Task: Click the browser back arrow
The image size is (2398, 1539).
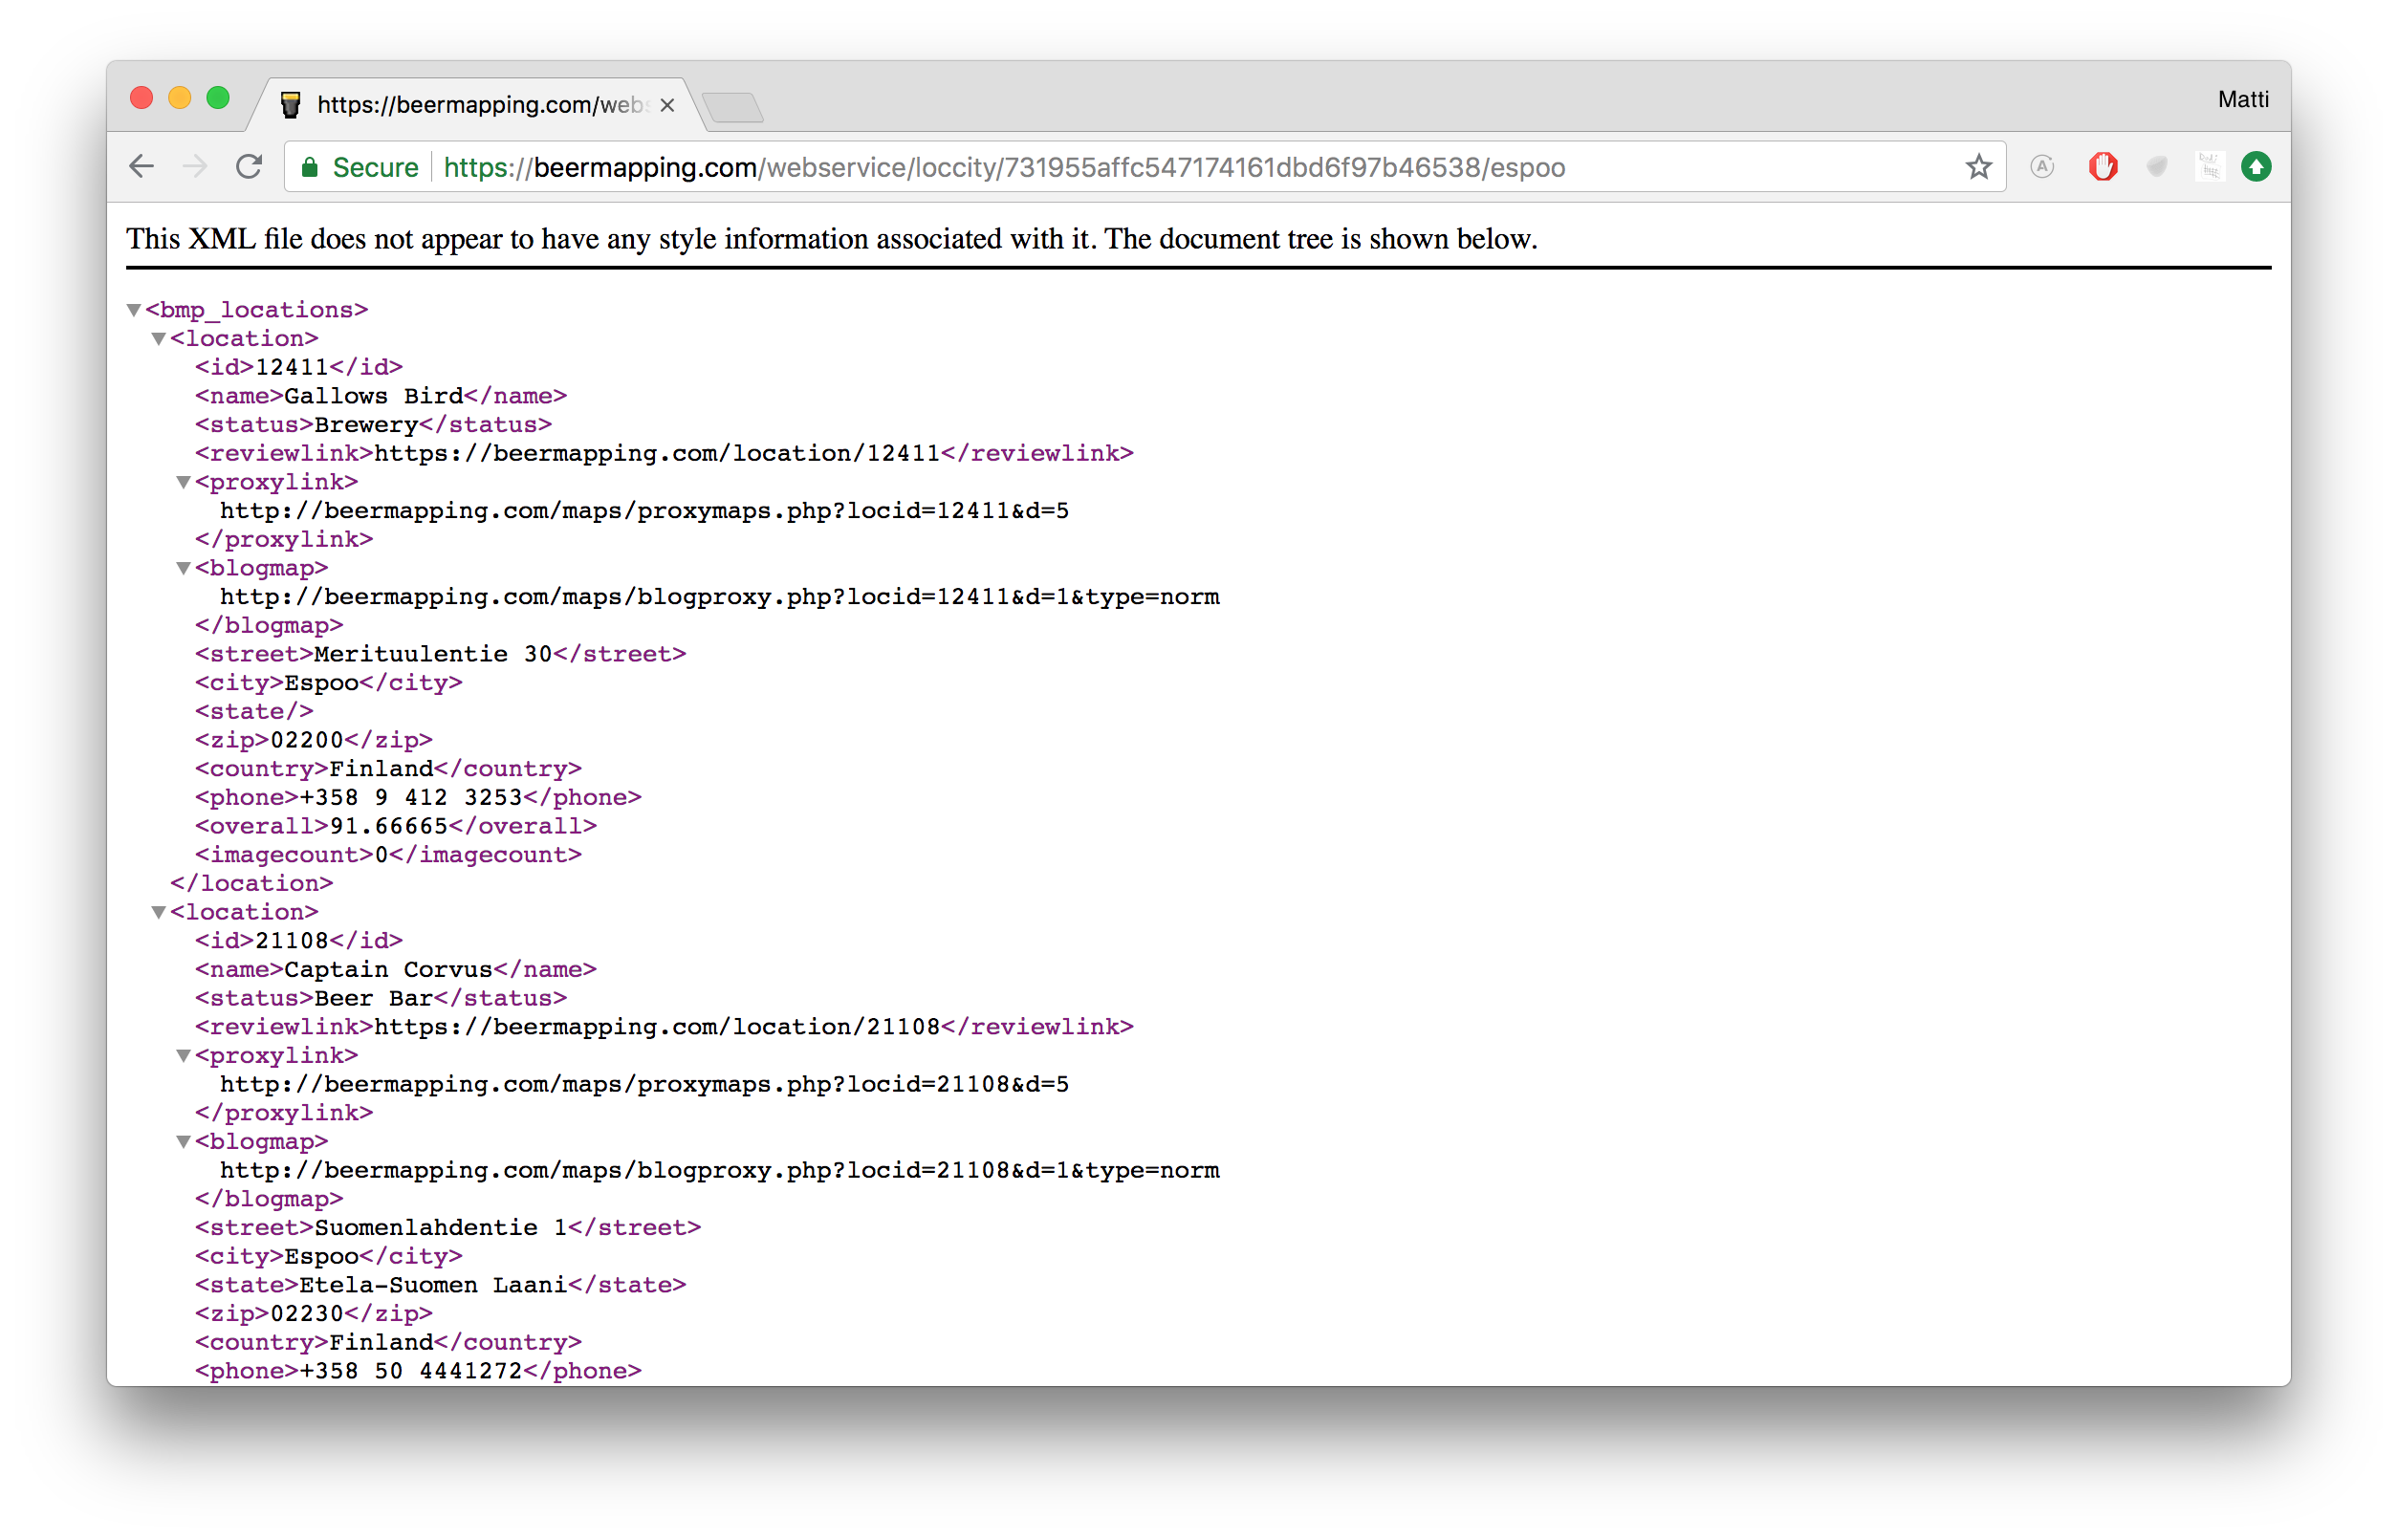Action: (142, 167)
